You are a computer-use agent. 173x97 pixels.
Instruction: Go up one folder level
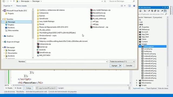[14, 1]
